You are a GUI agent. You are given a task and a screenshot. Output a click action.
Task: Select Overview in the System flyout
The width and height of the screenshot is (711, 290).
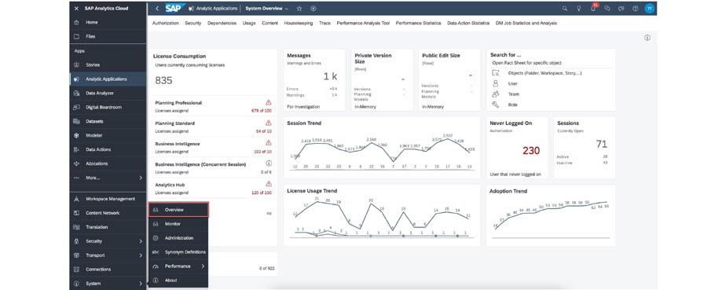pyautogui.click(x=178, y=210)
